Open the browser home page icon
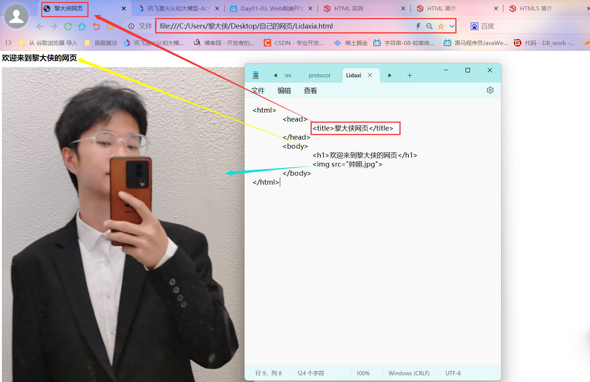590x382 pixels. (82, 26)
